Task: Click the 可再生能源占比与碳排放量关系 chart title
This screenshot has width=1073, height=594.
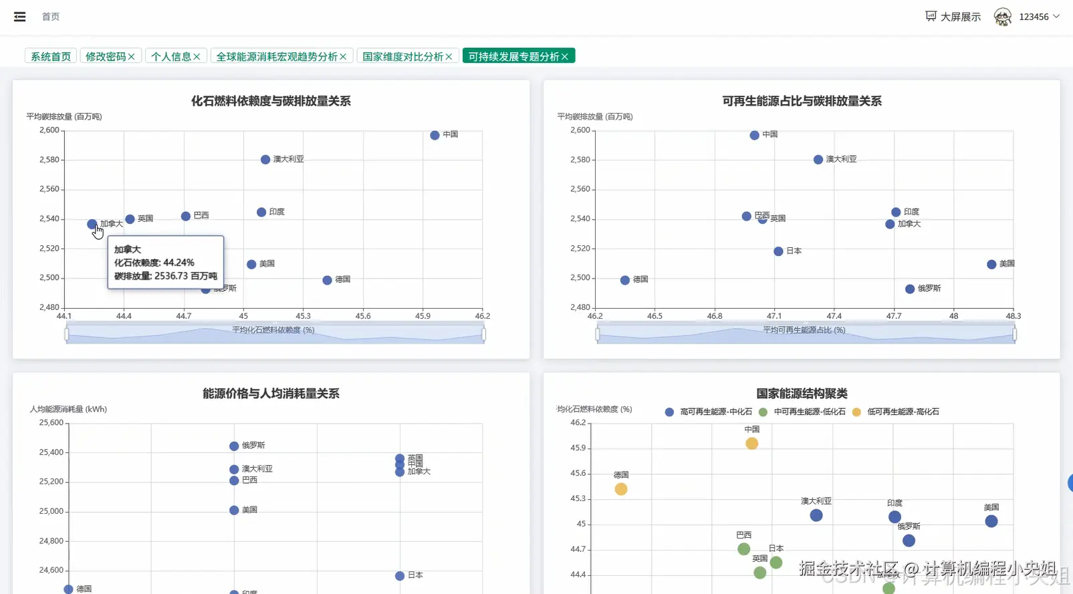Action: coord(802,101)
